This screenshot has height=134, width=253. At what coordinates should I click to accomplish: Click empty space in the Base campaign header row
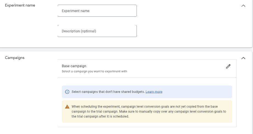point(165,69)
